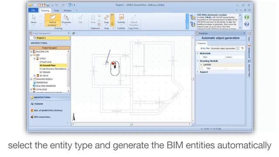279x157 pixels.
Task: Click the undo arrow icon
Action: point(57,5)
